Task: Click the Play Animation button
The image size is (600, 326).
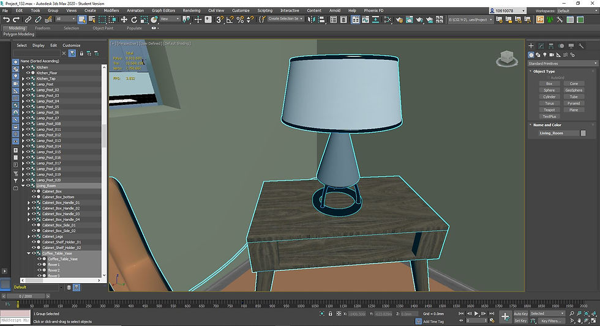Action: click(476, 313)
